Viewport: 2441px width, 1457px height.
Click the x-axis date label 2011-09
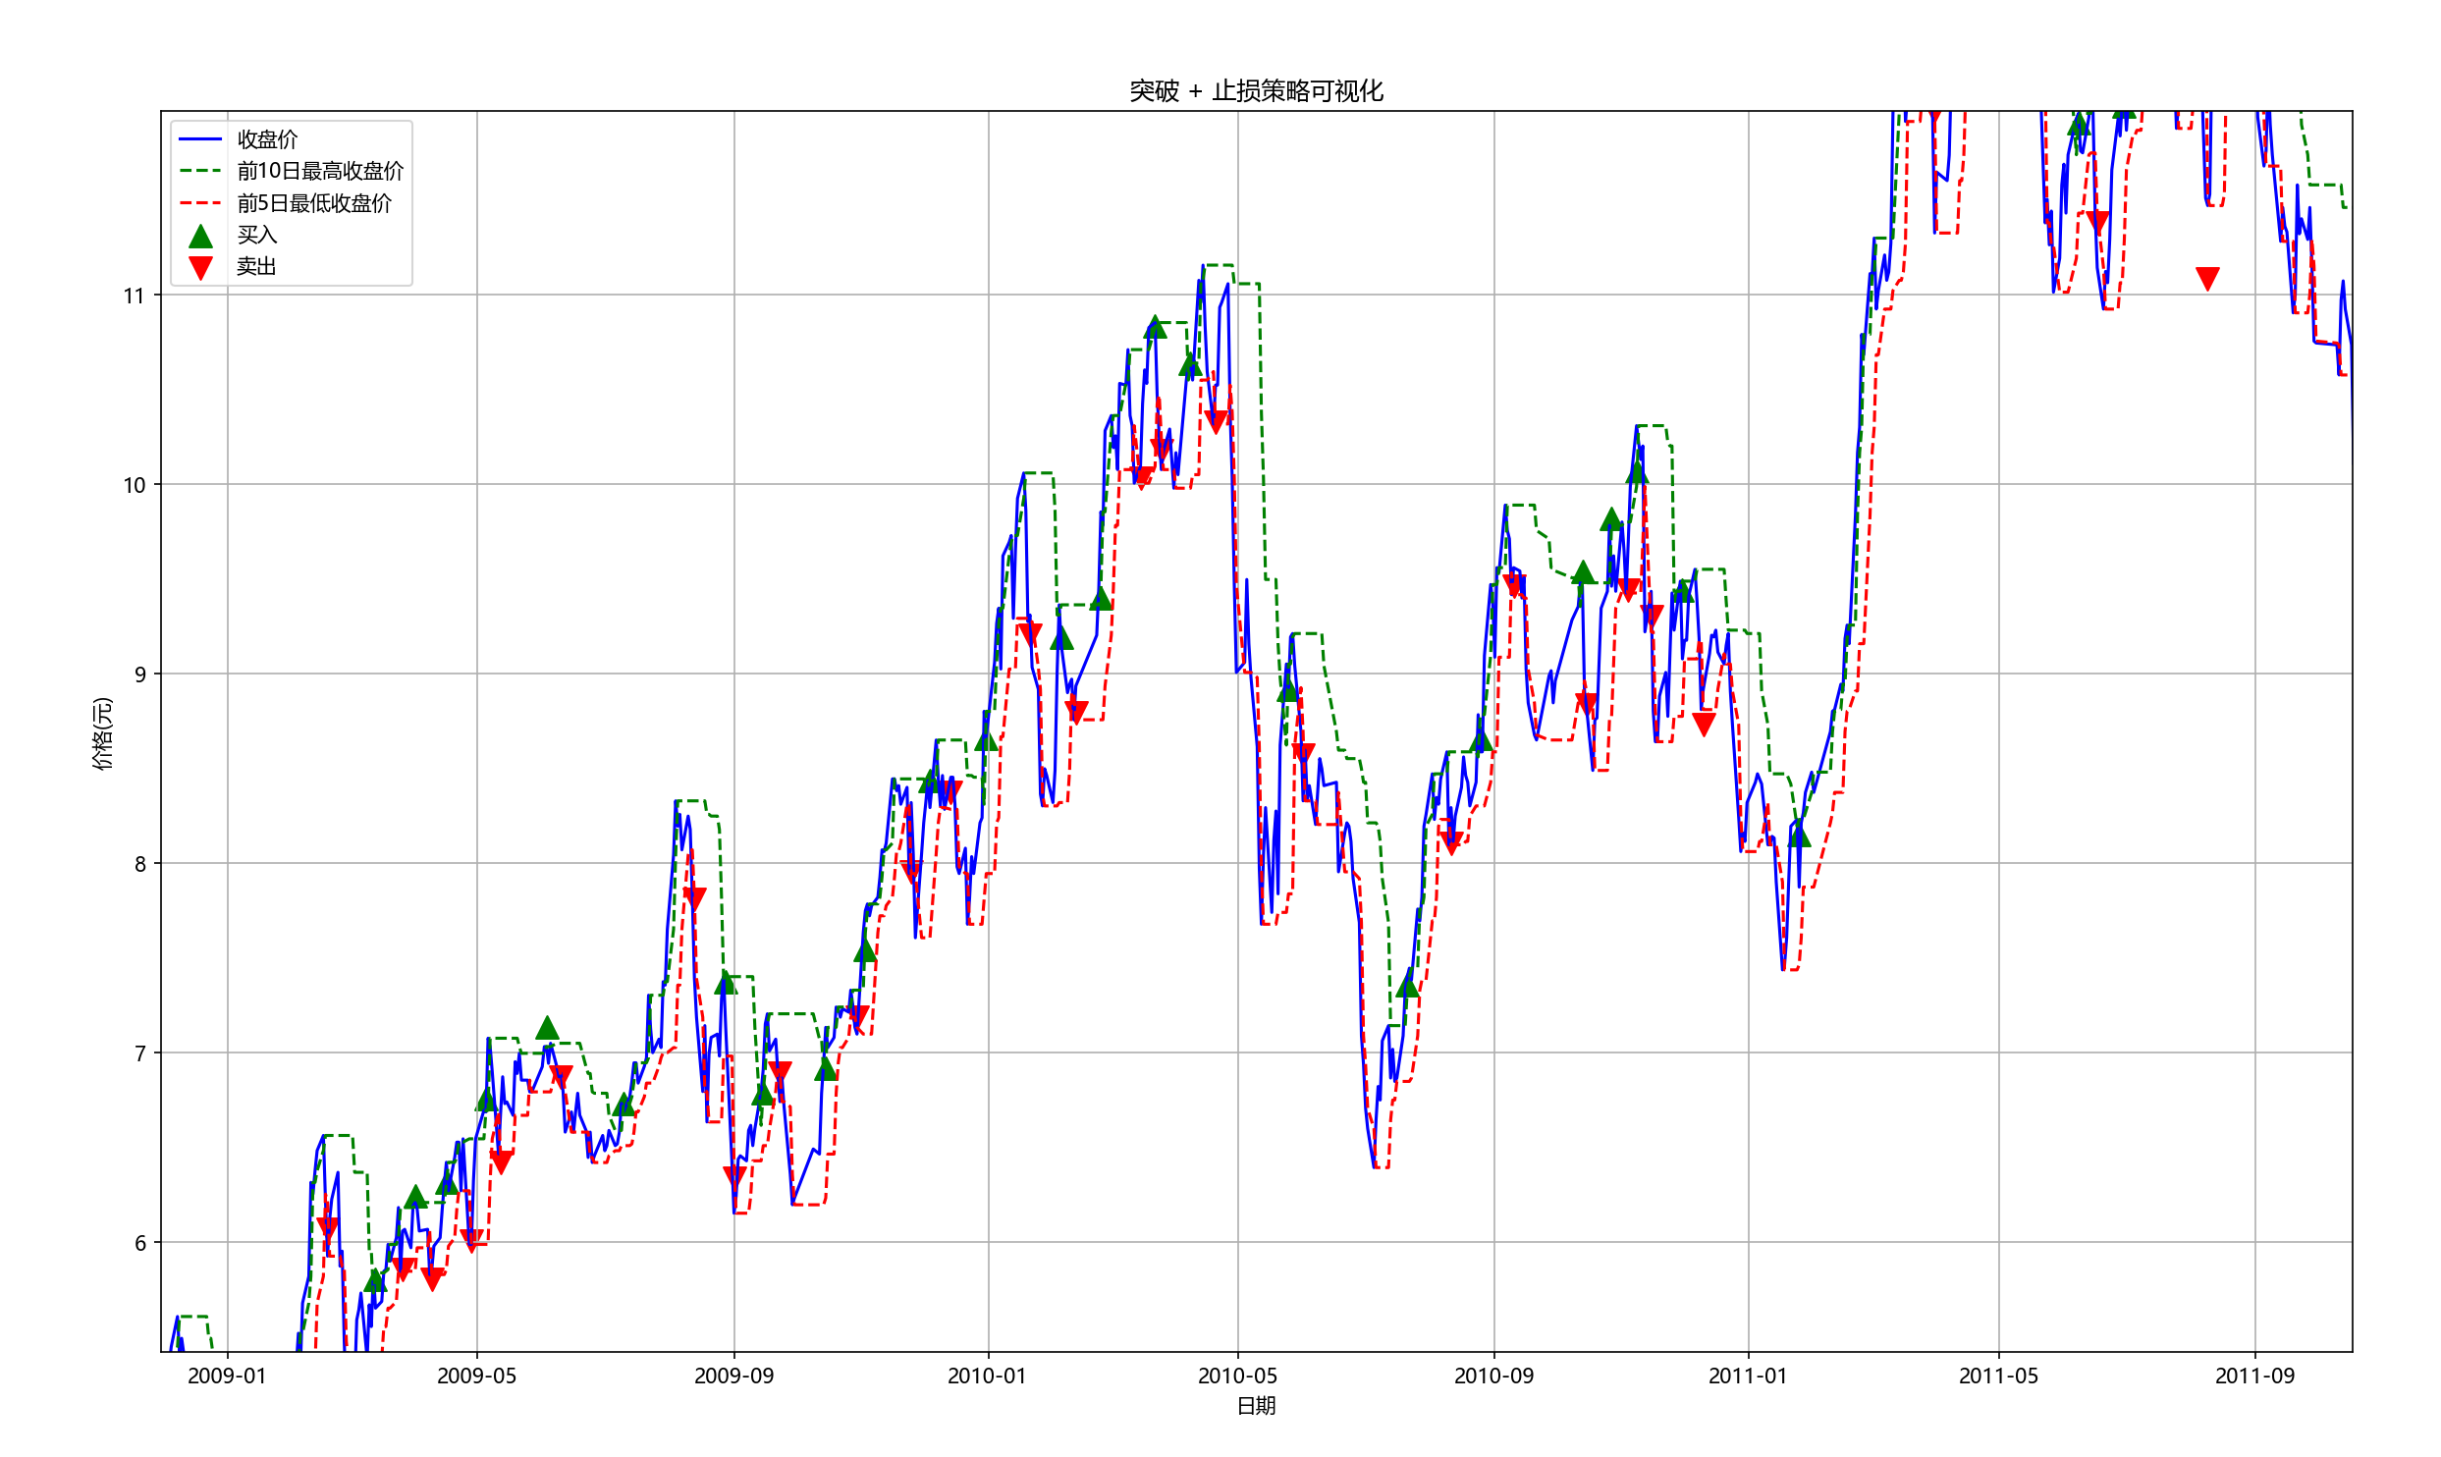pos(2254,1376)
